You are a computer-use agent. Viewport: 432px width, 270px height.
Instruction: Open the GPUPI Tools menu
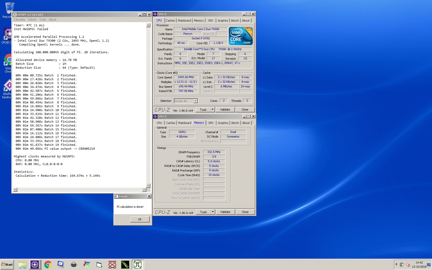coord(43,20)
